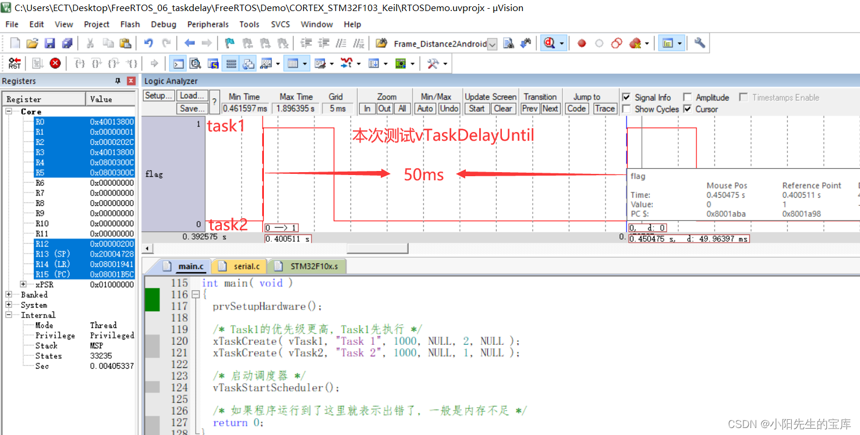The height and width of the screenshot is (435, 860).
Task: Toggle Start/Stop Debug Session icon
Action: [548, 44]
